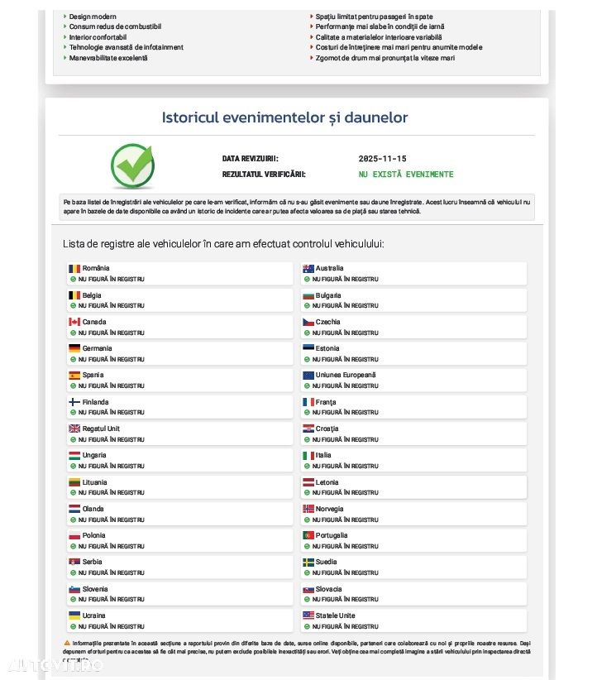This screenshot has width=597, height=680.
Task: Click the Canada flag icon
Action: click(x=74, y=322)
